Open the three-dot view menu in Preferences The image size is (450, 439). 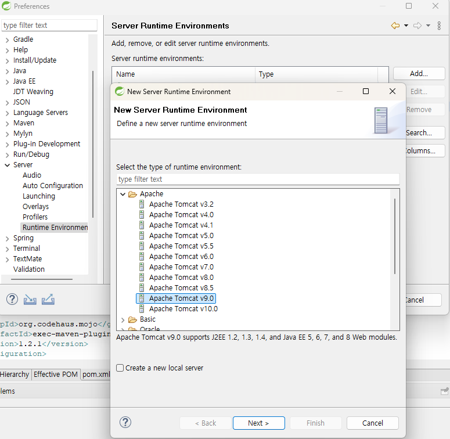[439, 26]
